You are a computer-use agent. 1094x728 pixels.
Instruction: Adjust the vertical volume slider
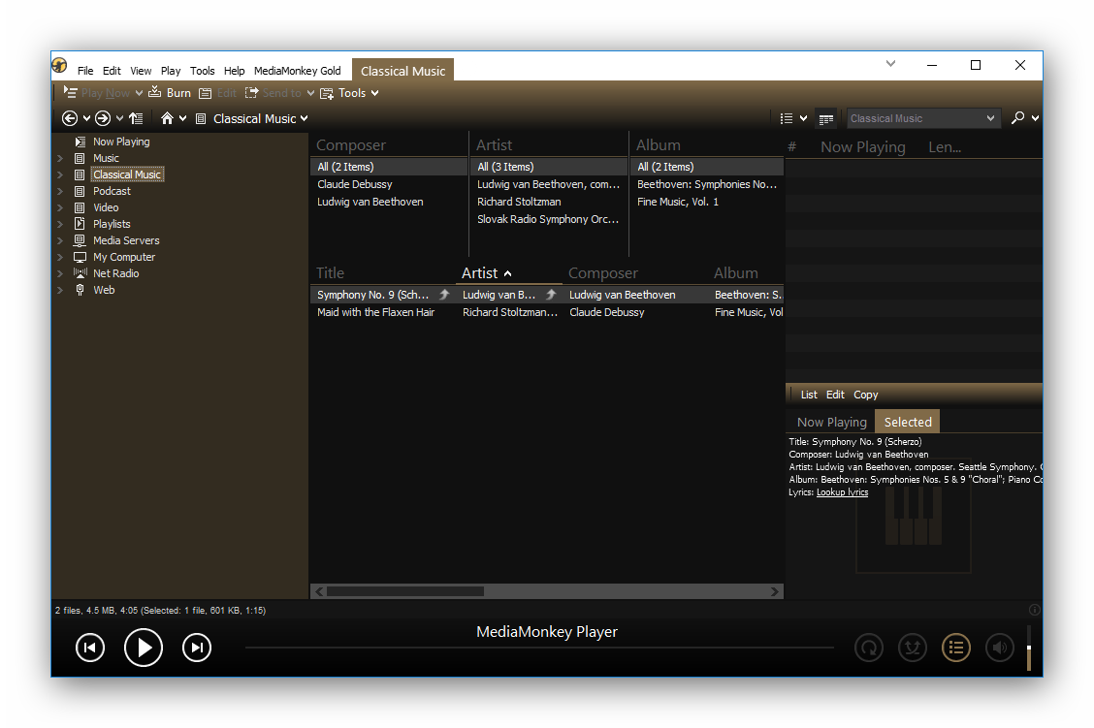click(1029, 648)
